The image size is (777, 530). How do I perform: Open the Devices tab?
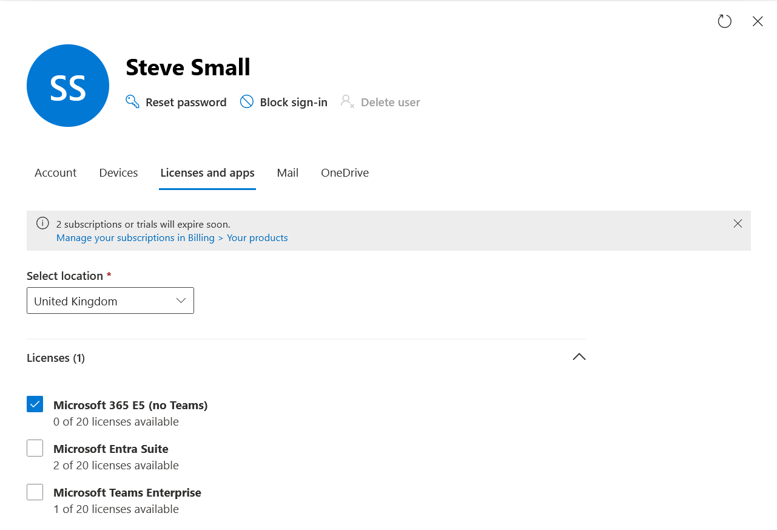point(118,173)
